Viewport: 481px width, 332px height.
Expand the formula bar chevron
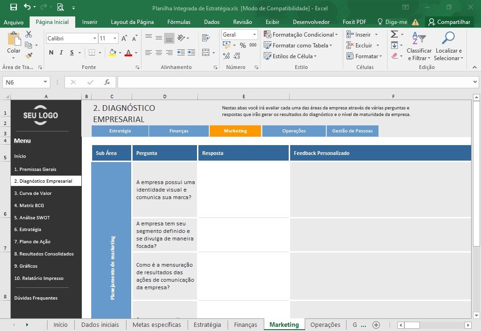[x=475, y=82]
